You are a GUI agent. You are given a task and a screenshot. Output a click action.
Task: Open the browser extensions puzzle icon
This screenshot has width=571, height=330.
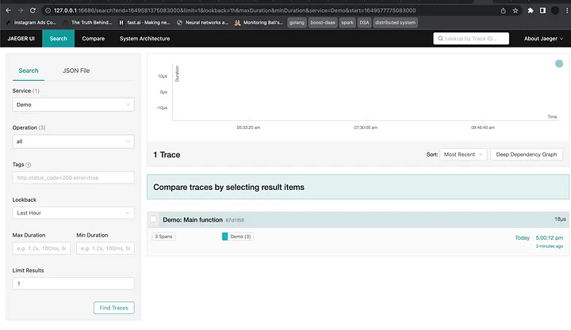pos(531,10)
